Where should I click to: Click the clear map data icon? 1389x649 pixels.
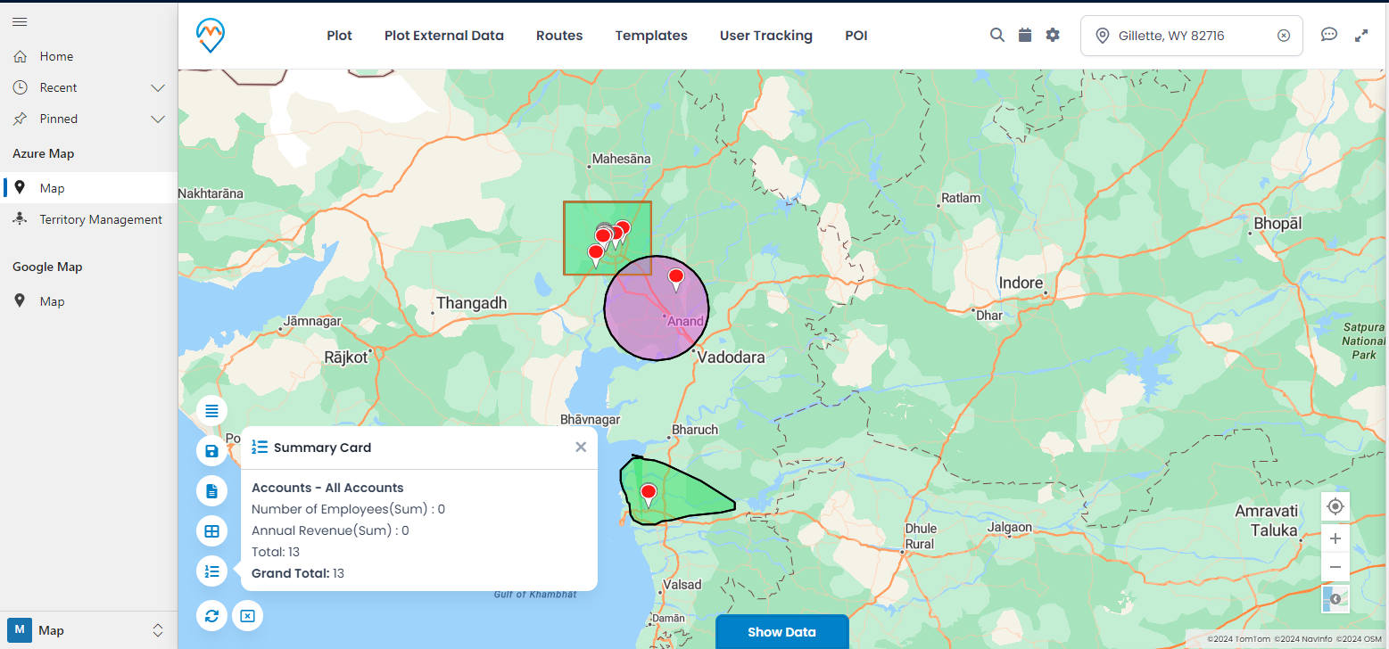coord(248,615)
